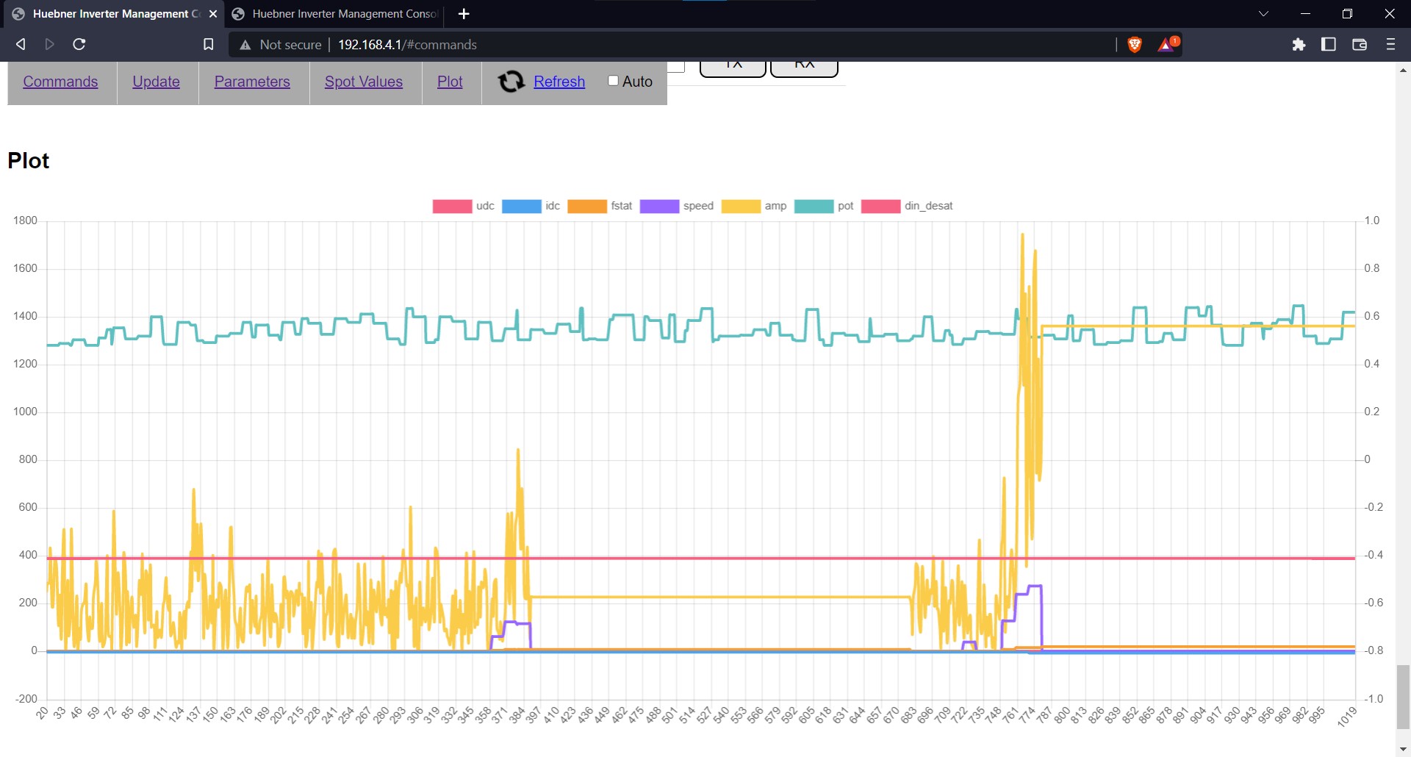This screenshot has height=757, width=1411.
Task: Click the Update navigation link
Action: 156,82
